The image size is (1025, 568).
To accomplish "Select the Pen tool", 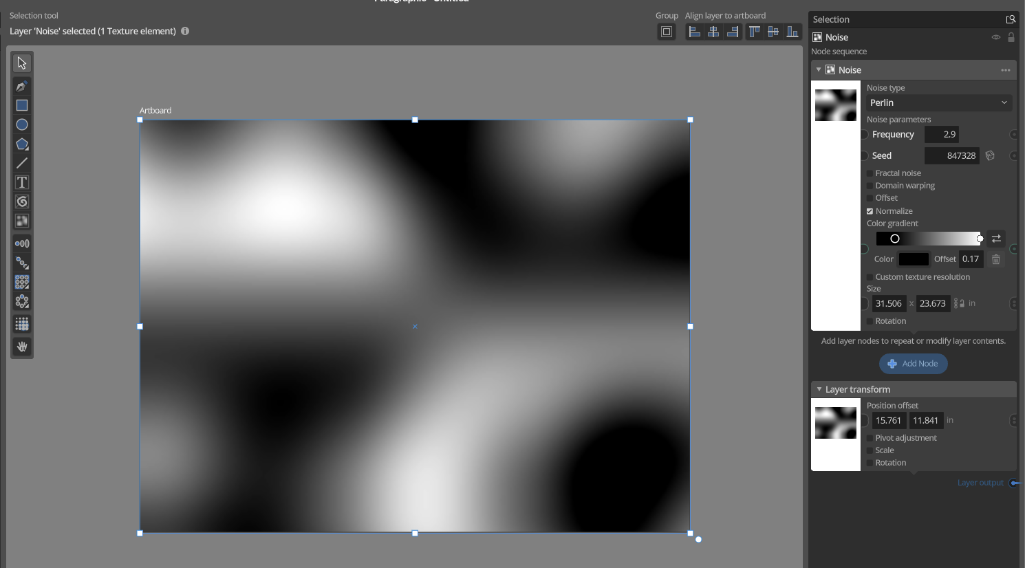I will 22,86.
